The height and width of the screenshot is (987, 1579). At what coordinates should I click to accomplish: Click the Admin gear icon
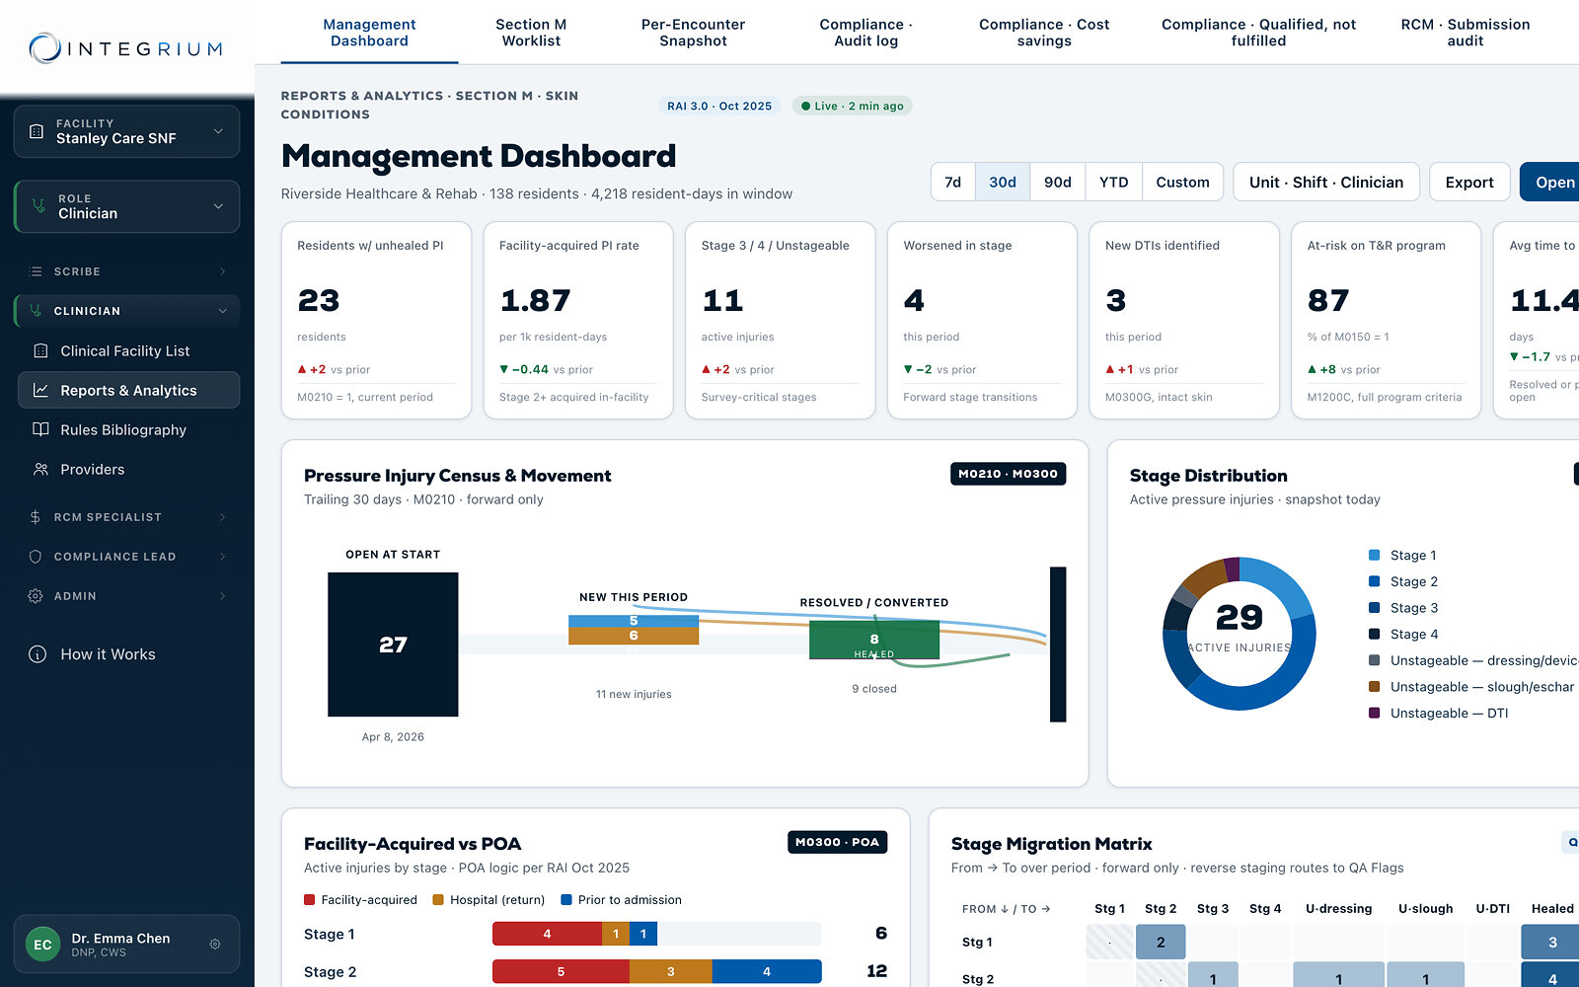[36, 596]
